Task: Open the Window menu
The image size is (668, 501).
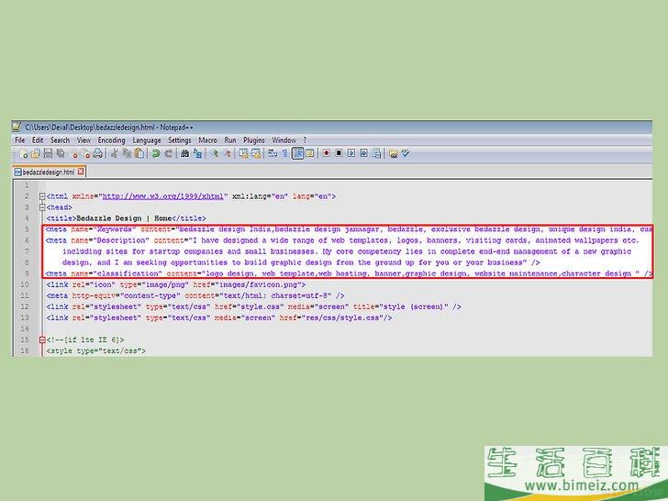Action: pyautogui.click(x=284, y=140)
